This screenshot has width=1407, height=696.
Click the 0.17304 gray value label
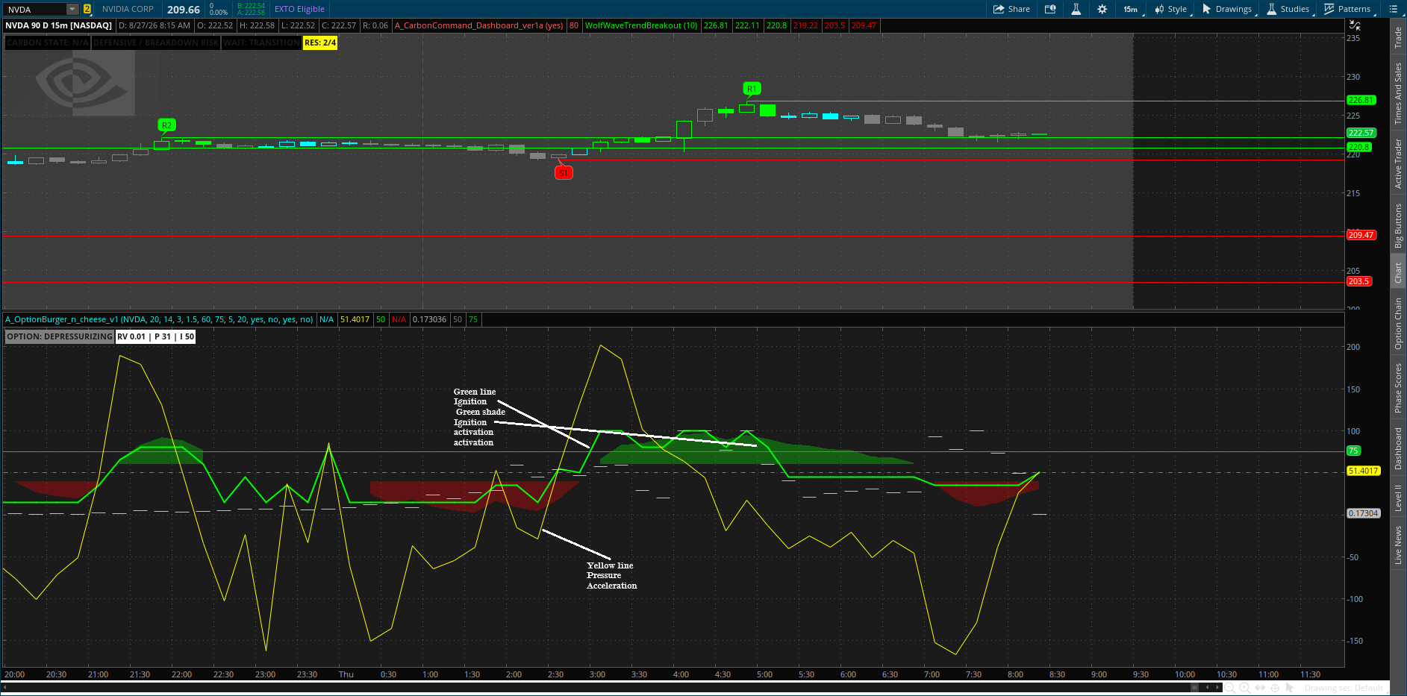1363,513
